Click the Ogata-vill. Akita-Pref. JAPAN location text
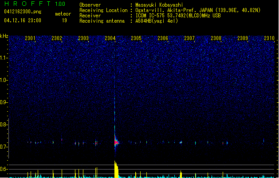The image size is (279, 178). [198, 10]
